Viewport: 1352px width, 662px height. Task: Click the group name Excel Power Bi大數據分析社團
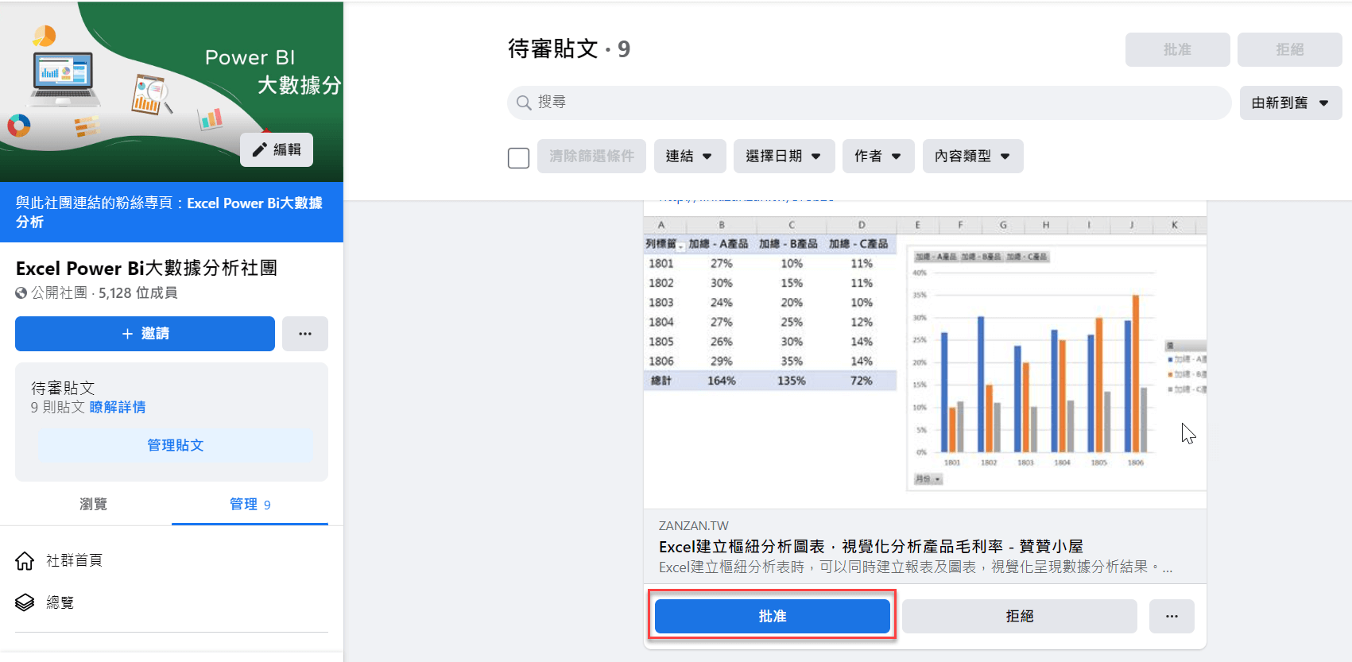click(x=147, y=268)
